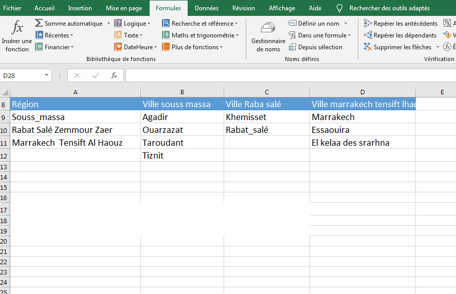456x294 pixels.
Task: Click Depuis sélection button
Action: tap(316, 47)
